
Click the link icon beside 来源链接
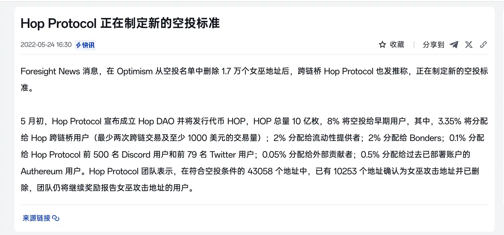click(56, 218)
